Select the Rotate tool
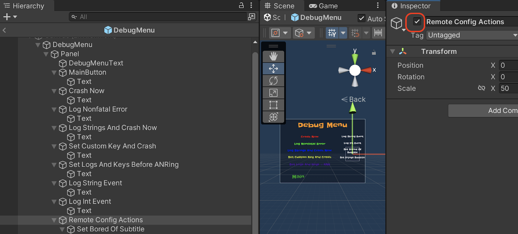Screen dimensions: 518x234 pos(273,81)
